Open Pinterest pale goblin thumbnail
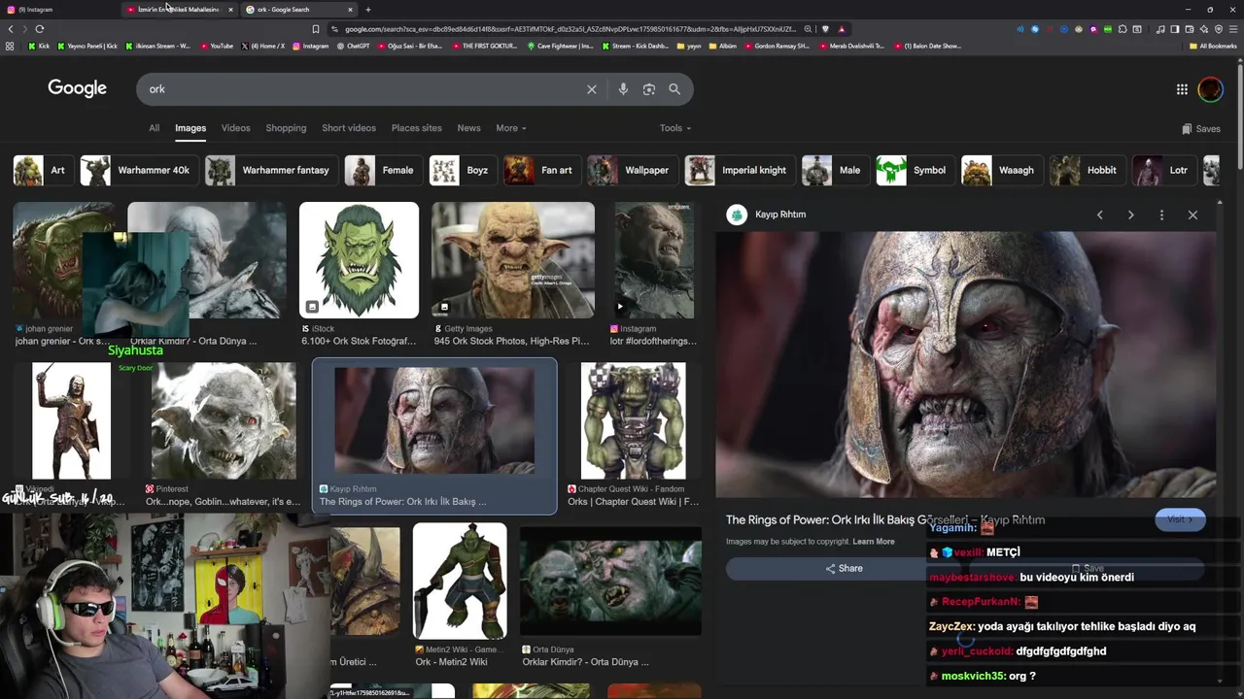The image size is (1244, 699). point(224,420)
